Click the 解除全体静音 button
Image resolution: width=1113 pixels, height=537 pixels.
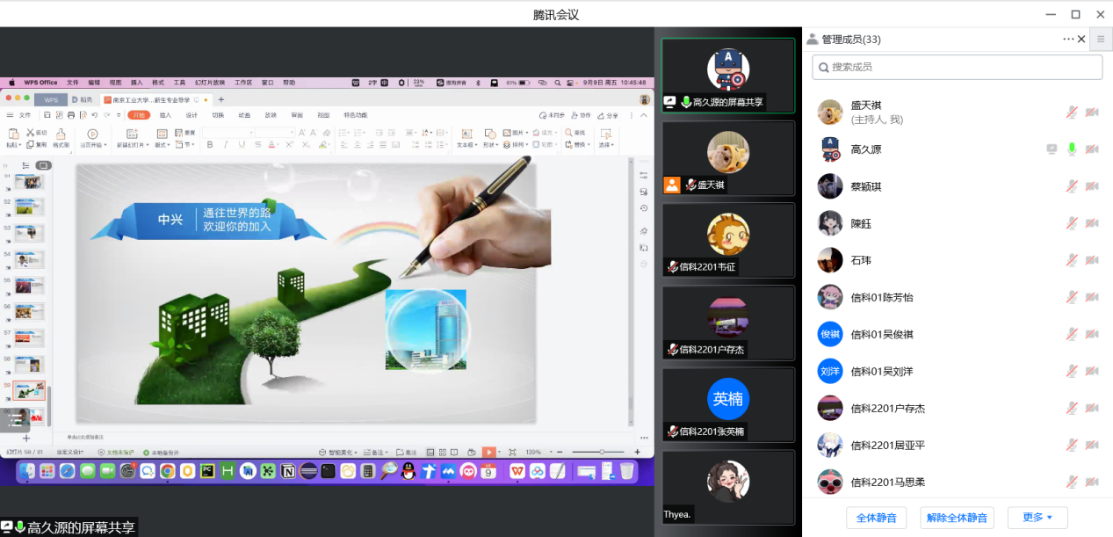[x=957, y=518]
